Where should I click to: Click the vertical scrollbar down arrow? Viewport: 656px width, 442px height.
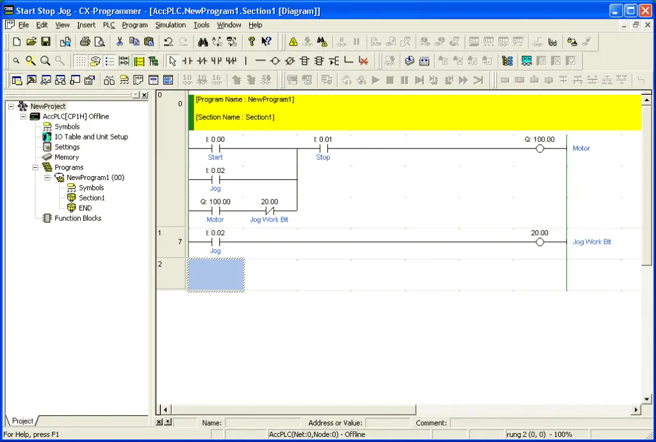click(646, 399)
